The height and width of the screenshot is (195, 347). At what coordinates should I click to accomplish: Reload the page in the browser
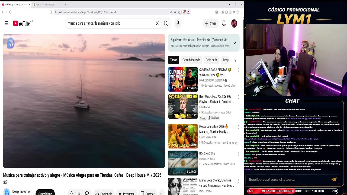(x=10, y=12)
